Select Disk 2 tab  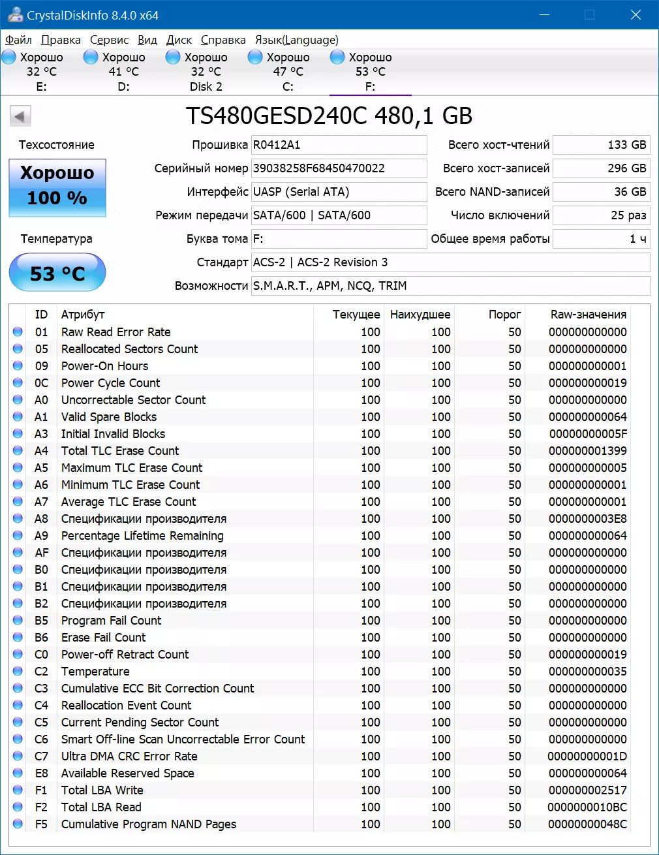[x=206, y=72]
